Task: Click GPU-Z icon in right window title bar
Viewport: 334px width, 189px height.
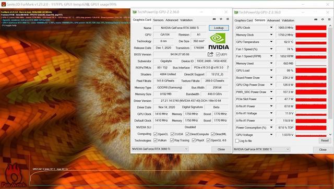Action: 236,13
